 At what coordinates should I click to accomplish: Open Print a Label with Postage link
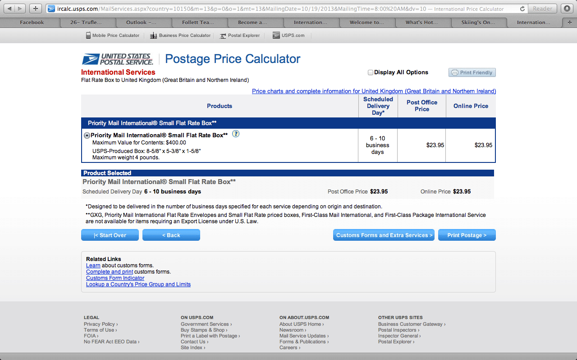coord(210,336)
